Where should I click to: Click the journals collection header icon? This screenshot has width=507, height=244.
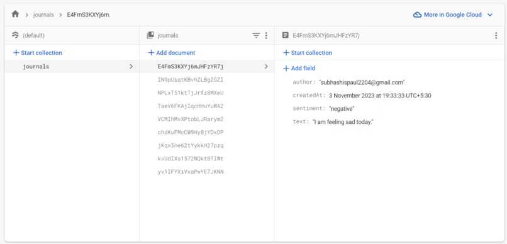pos(150,35)
